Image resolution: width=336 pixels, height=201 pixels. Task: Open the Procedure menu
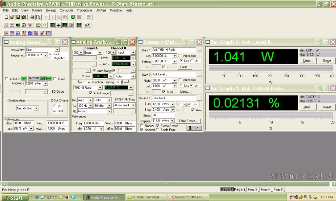click(x=84, y=10)
